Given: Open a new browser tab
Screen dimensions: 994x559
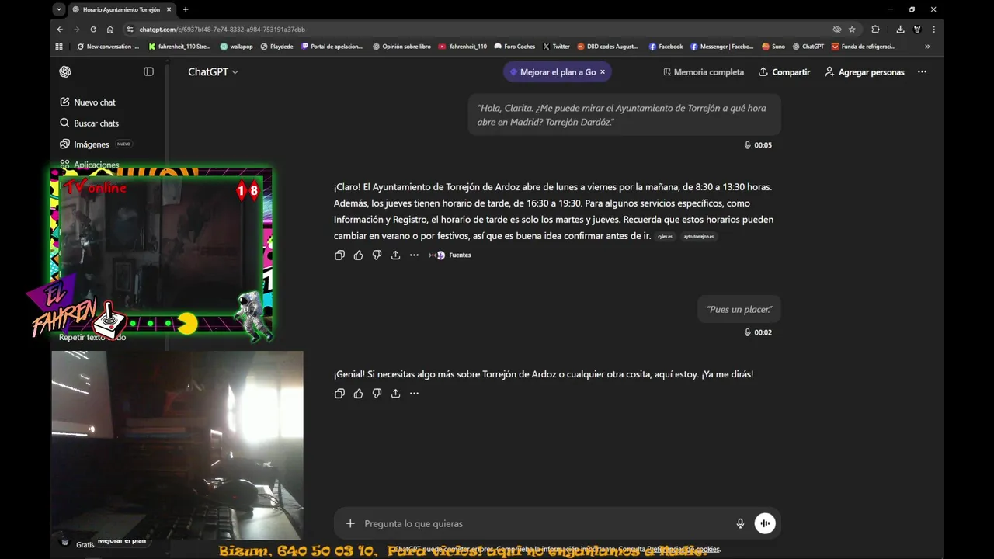Looking at the screenshot, I should [x=186, y=9].
